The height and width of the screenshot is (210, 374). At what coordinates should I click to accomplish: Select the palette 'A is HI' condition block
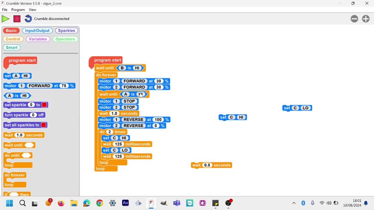17,96
